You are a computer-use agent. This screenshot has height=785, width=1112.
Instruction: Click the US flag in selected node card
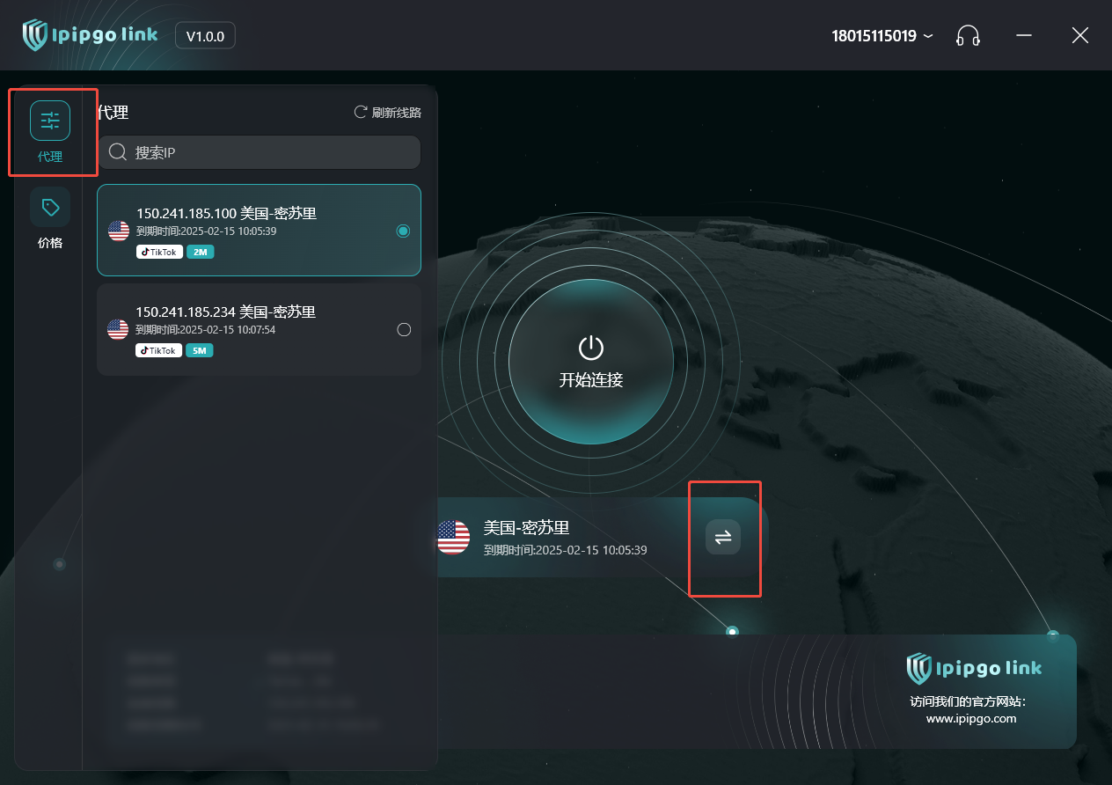[x=453, y=537]
